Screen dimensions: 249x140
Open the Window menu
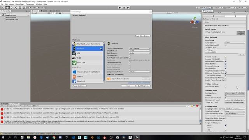39,4
